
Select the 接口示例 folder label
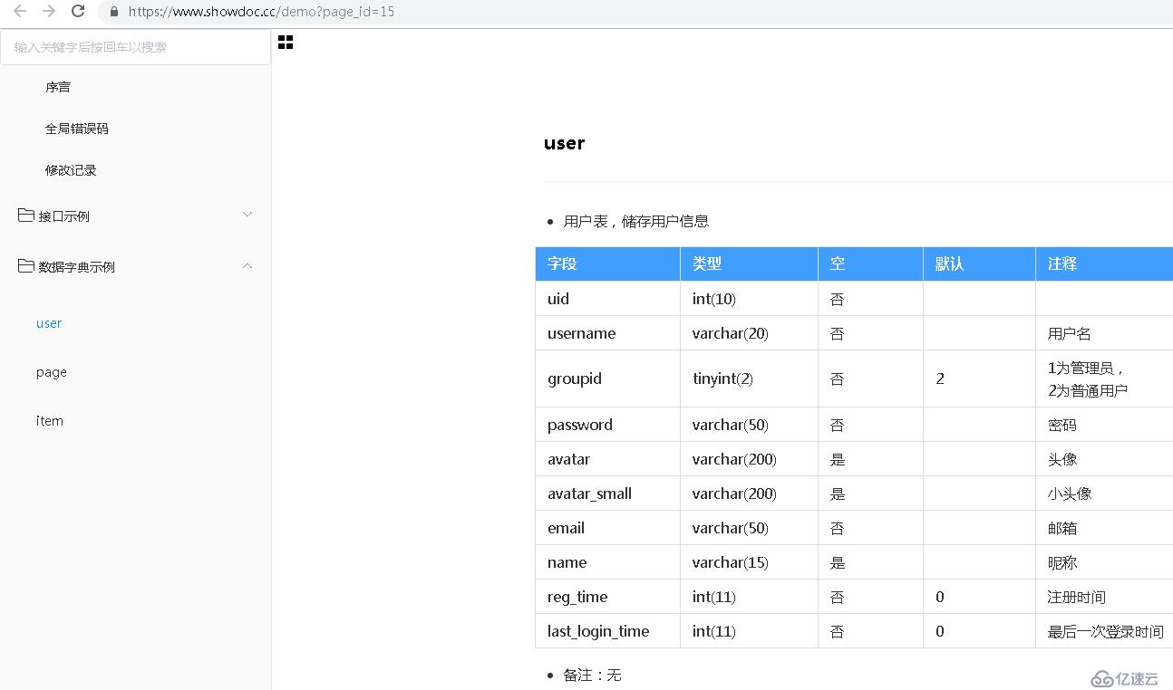(63, 216)
